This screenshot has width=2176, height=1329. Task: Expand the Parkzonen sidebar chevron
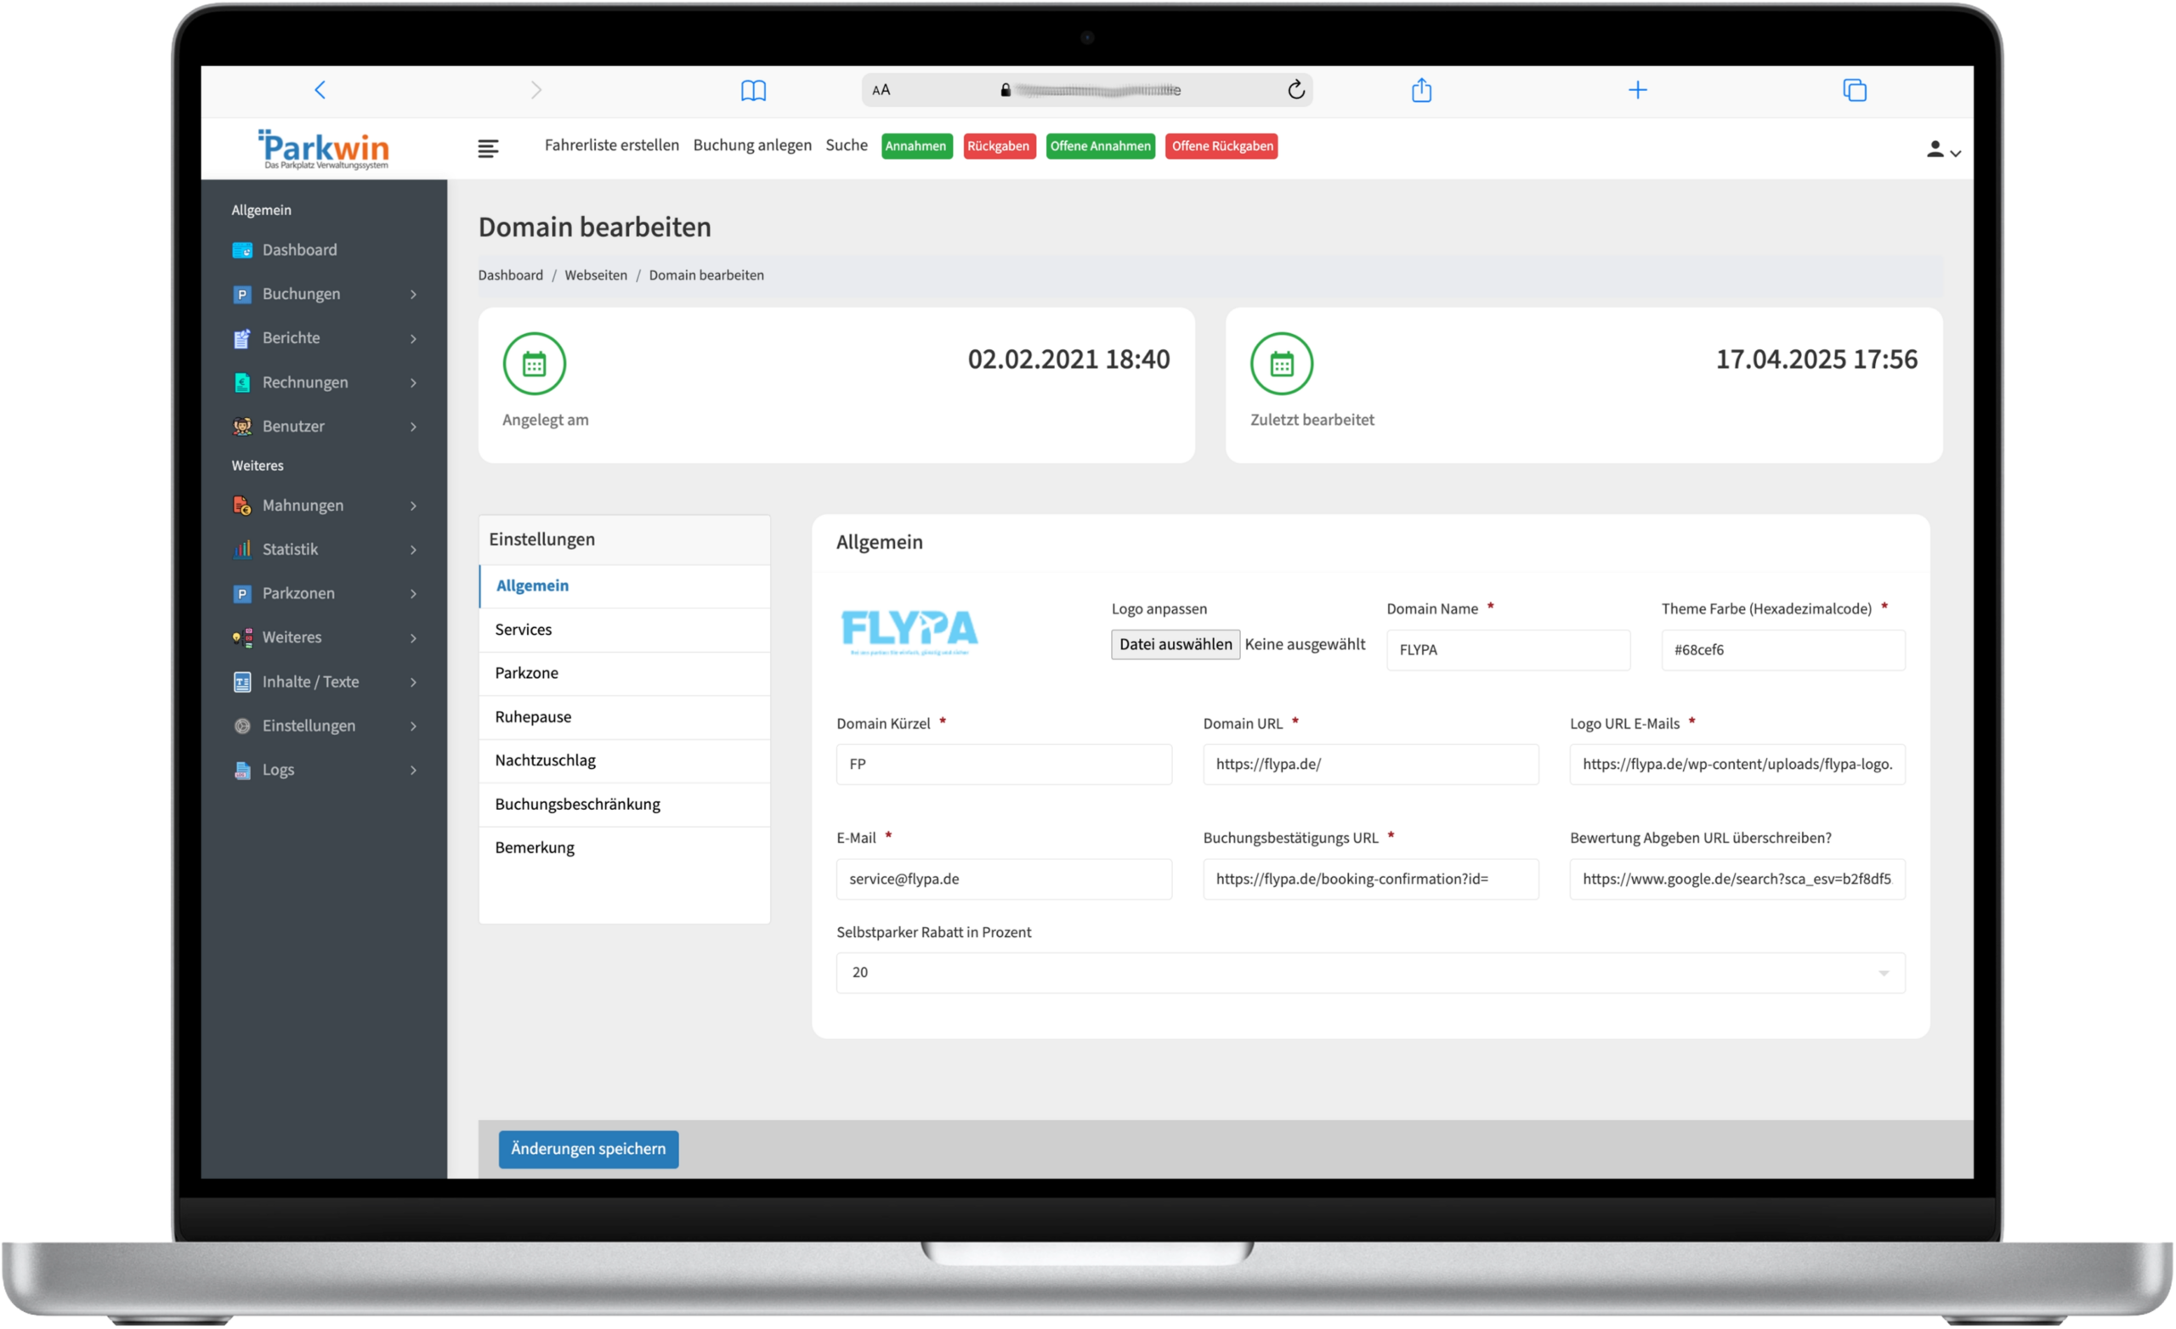click(x=413, y=593)
